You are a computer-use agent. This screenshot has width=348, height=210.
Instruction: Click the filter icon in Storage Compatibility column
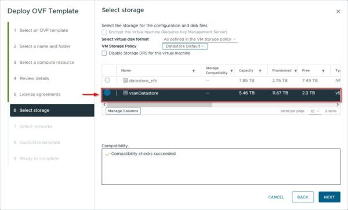click(x=231, y=71)
